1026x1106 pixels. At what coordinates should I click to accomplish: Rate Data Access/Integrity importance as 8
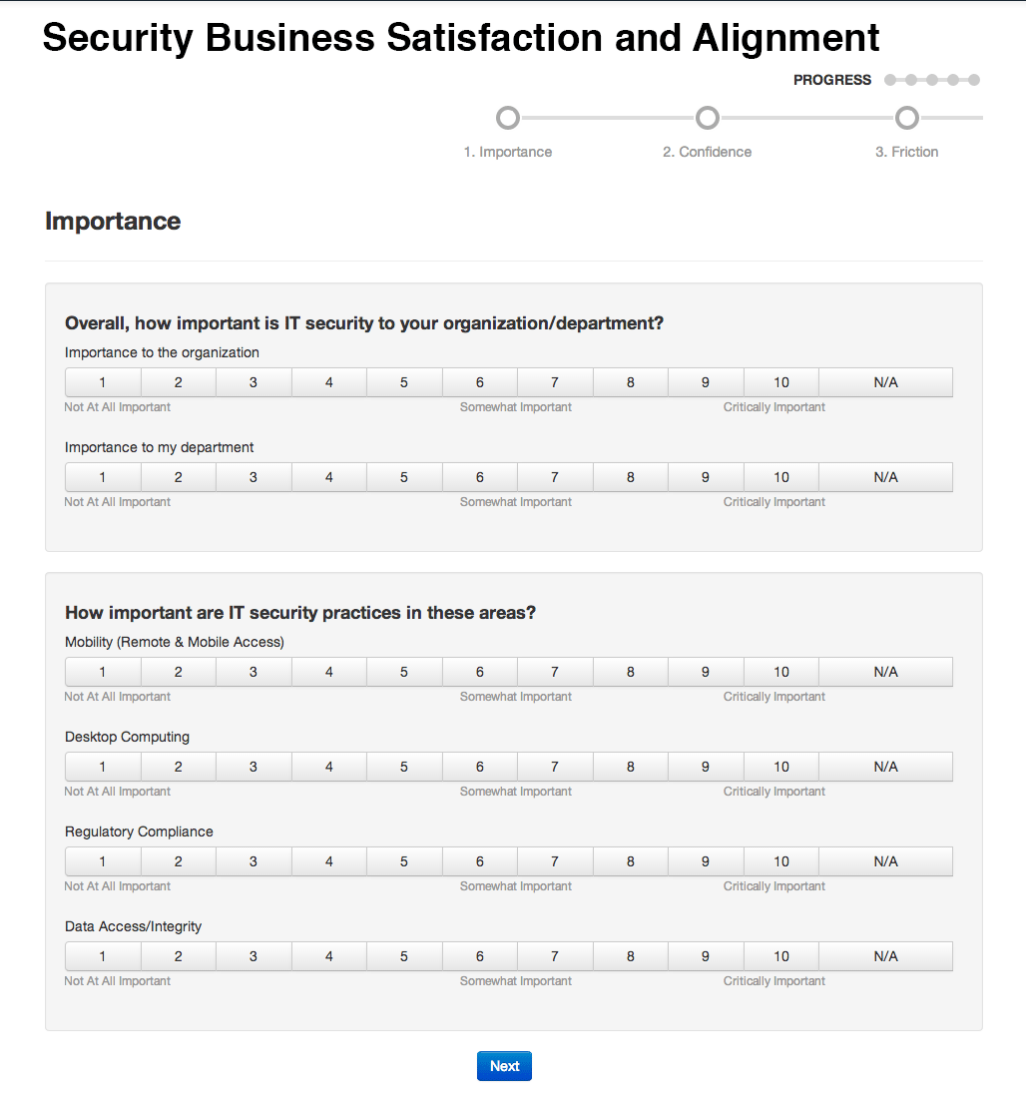631,956
